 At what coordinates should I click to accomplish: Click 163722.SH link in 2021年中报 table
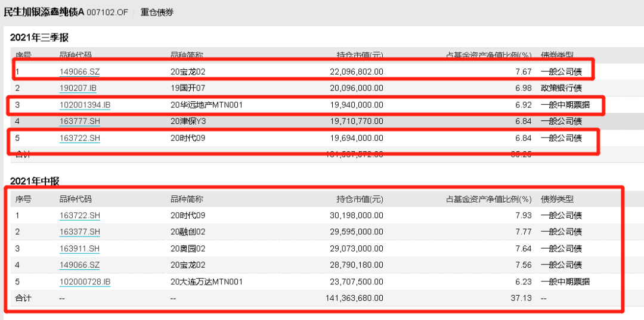79,215
